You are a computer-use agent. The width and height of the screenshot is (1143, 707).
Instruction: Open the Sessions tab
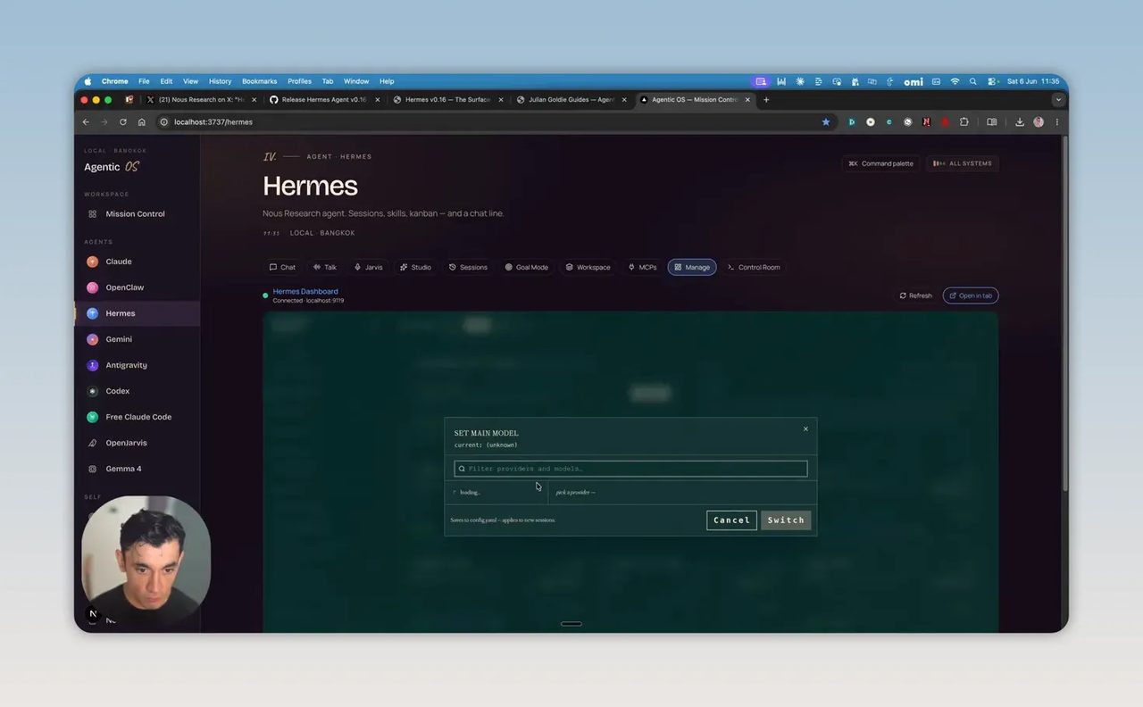coord(468,267)
